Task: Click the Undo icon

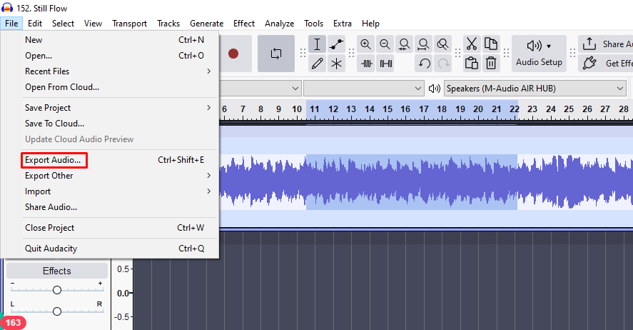Action: (424, 64)
